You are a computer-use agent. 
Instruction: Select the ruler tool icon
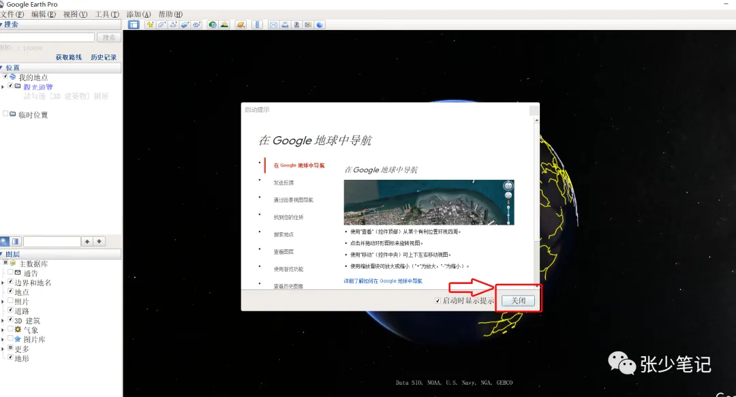click(257, 25)
